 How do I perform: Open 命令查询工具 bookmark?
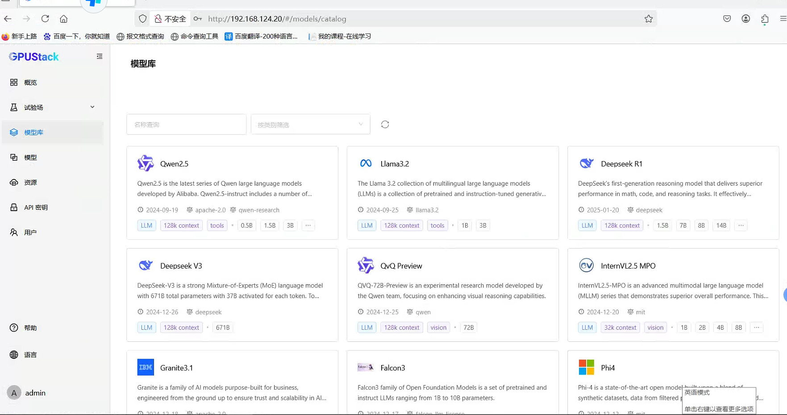coord(195,36)
